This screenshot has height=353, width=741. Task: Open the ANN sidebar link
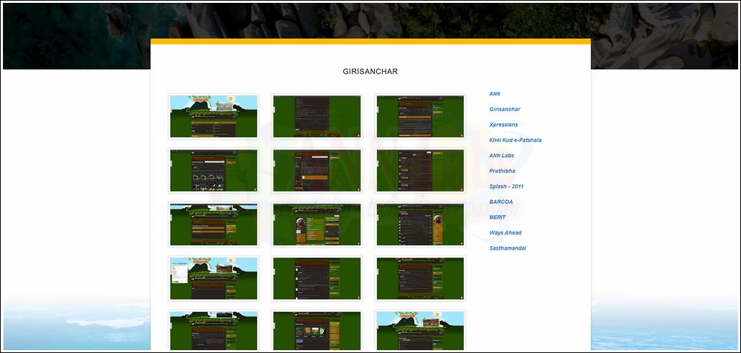click(x=495, y=94)
